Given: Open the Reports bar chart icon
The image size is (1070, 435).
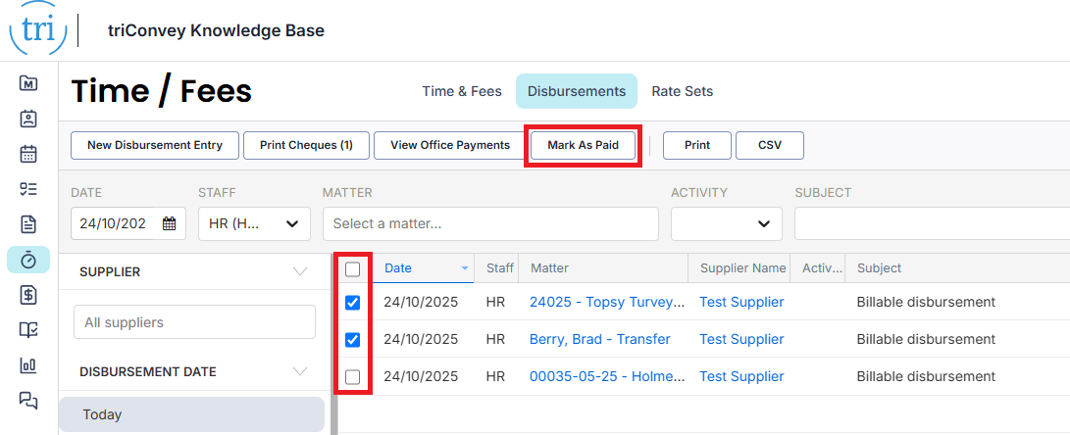Looking at the screenshot, I should pos(28,364).
